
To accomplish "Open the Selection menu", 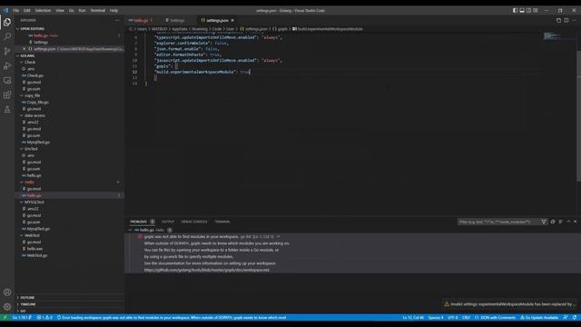I will click(x=43, y=10).
